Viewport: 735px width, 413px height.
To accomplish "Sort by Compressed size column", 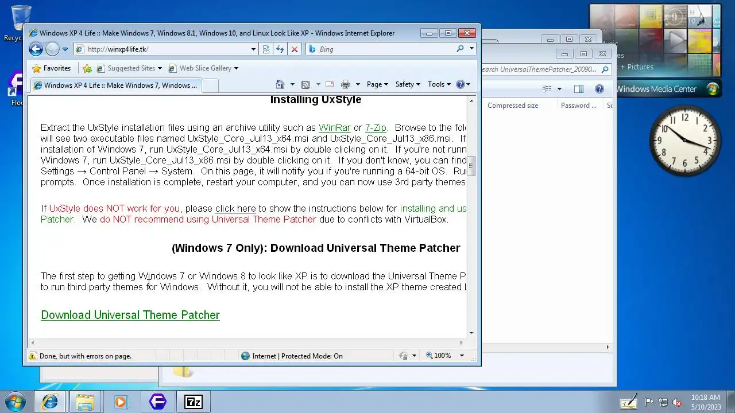I will click(x=513, y=106).
